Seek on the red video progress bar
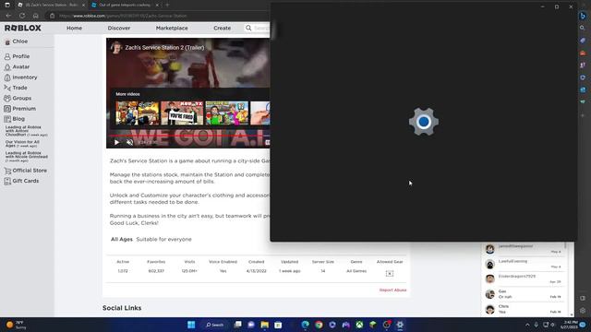The image size is (591, 332). pos(189,136)
